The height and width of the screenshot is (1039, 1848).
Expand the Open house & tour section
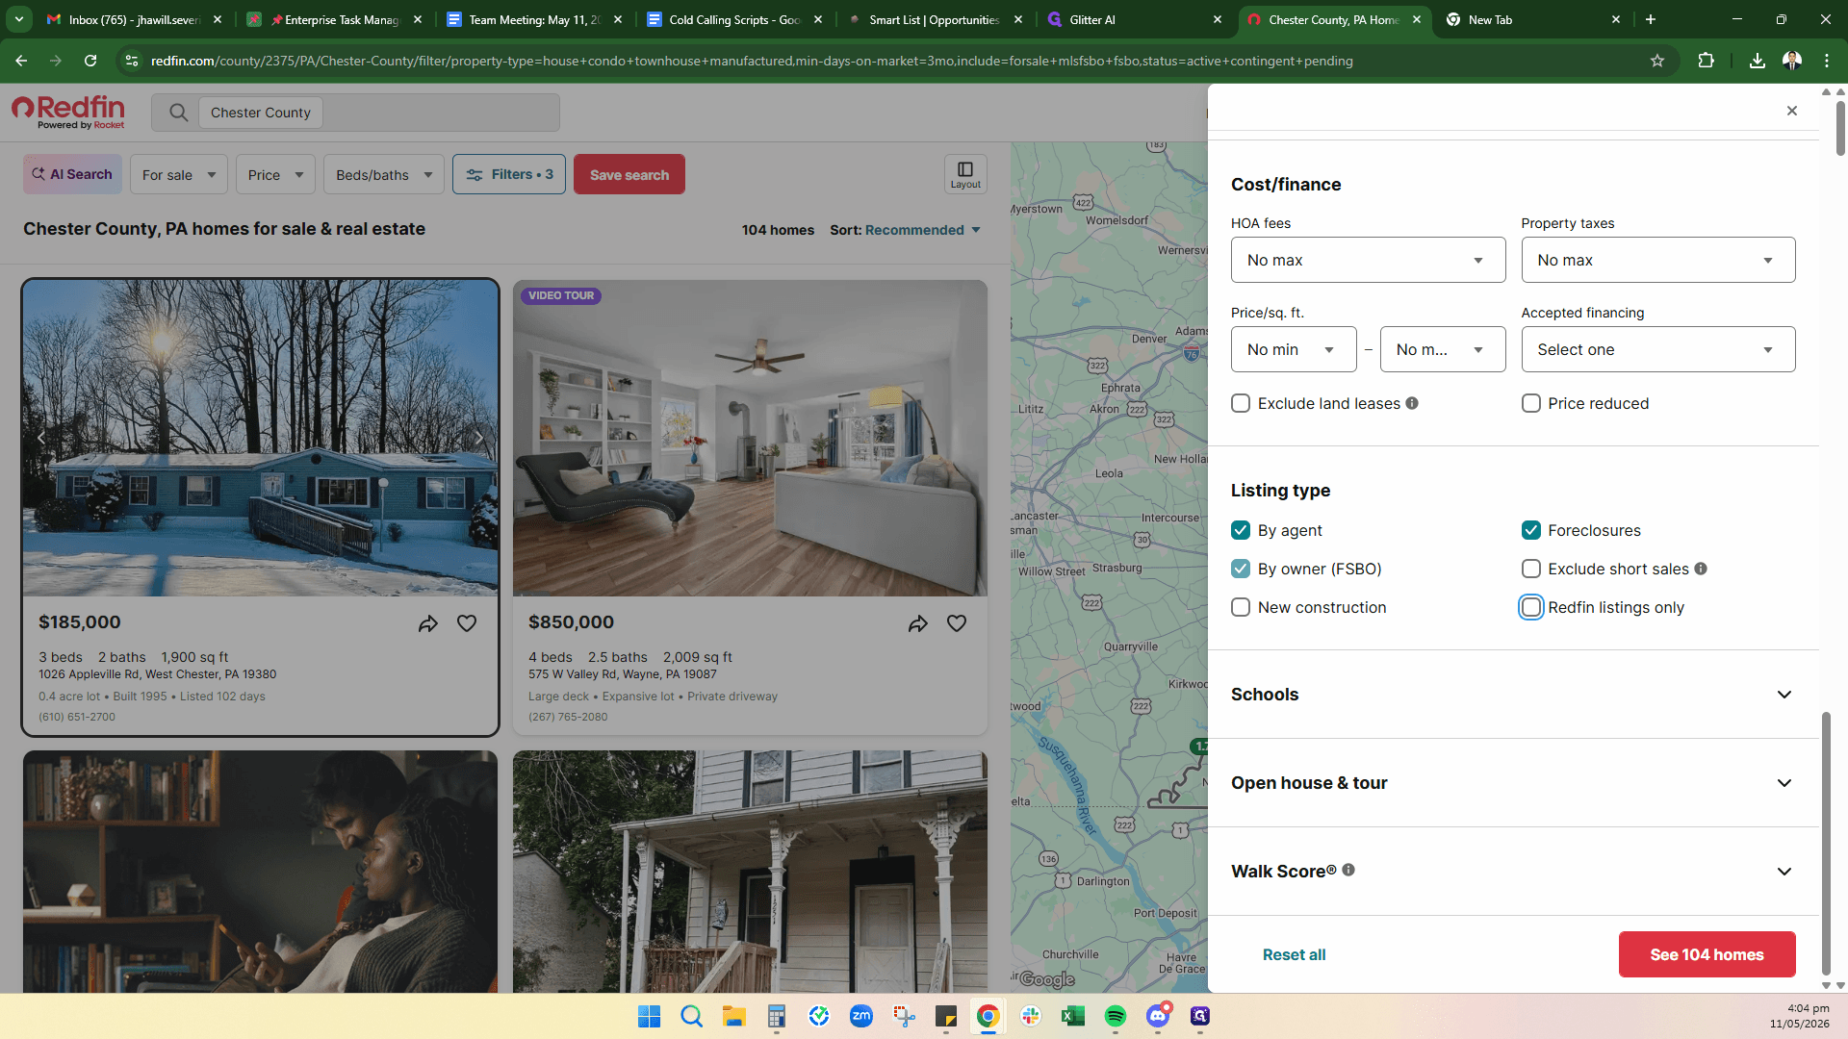[x=1512, y=783]
